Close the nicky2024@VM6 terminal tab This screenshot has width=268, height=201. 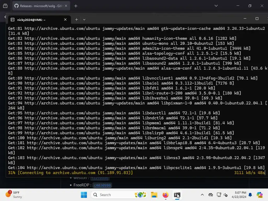pos(65,20)
